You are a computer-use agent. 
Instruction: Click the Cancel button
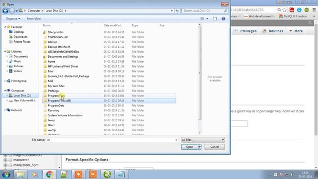(x=215, y=147)
